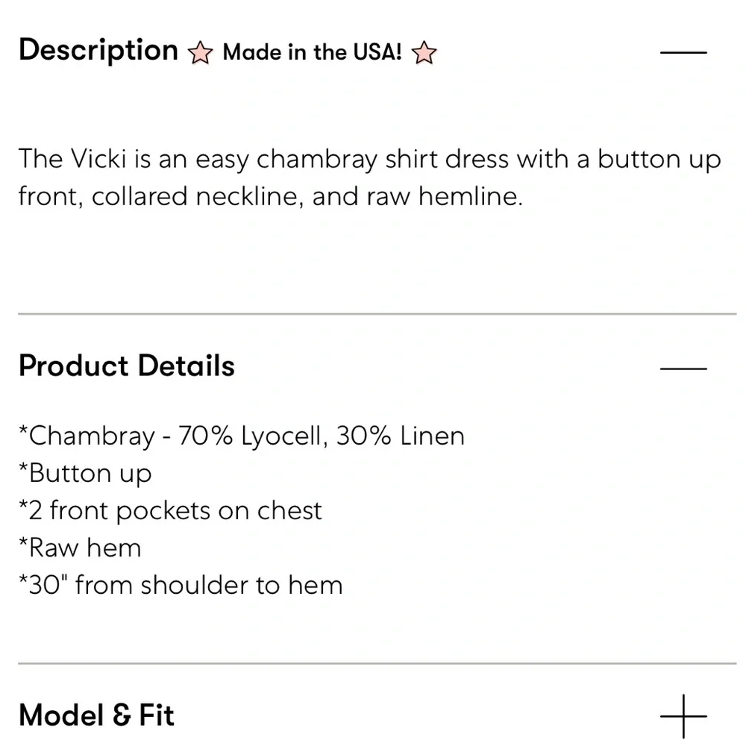The image size is (746, 746).
Task: Click the star before Made in USA
Action: [199, 53]
